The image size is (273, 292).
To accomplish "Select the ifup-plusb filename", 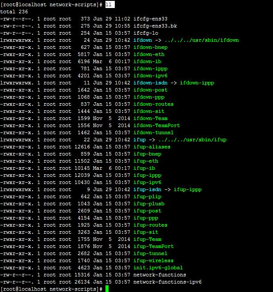I will [x=149, y=204].
